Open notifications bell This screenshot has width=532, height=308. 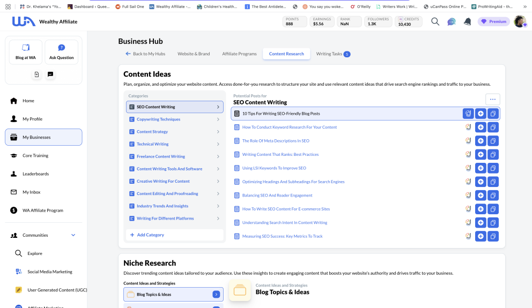pos(468,21)
